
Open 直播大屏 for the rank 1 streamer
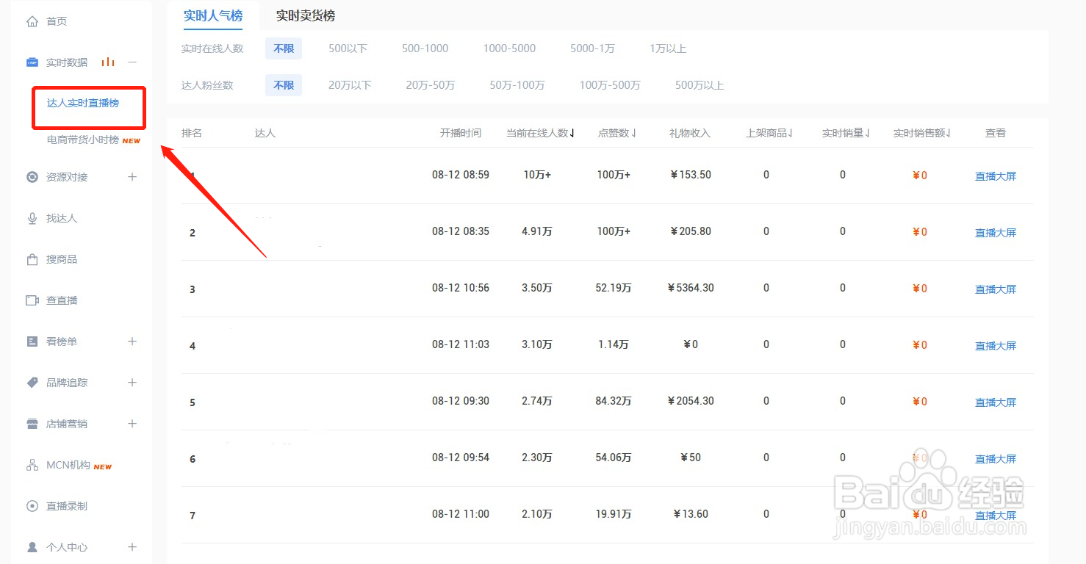point(995,176)
